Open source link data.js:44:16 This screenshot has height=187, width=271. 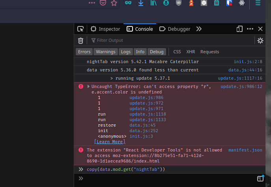[245, 70]
